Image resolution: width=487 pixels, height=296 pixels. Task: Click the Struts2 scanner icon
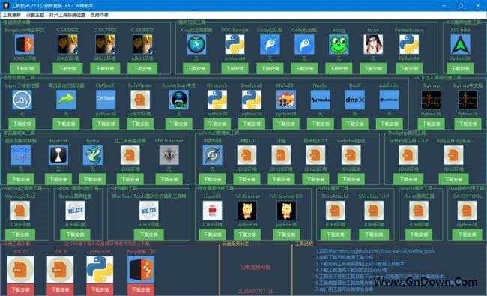(x=75, y=211)
